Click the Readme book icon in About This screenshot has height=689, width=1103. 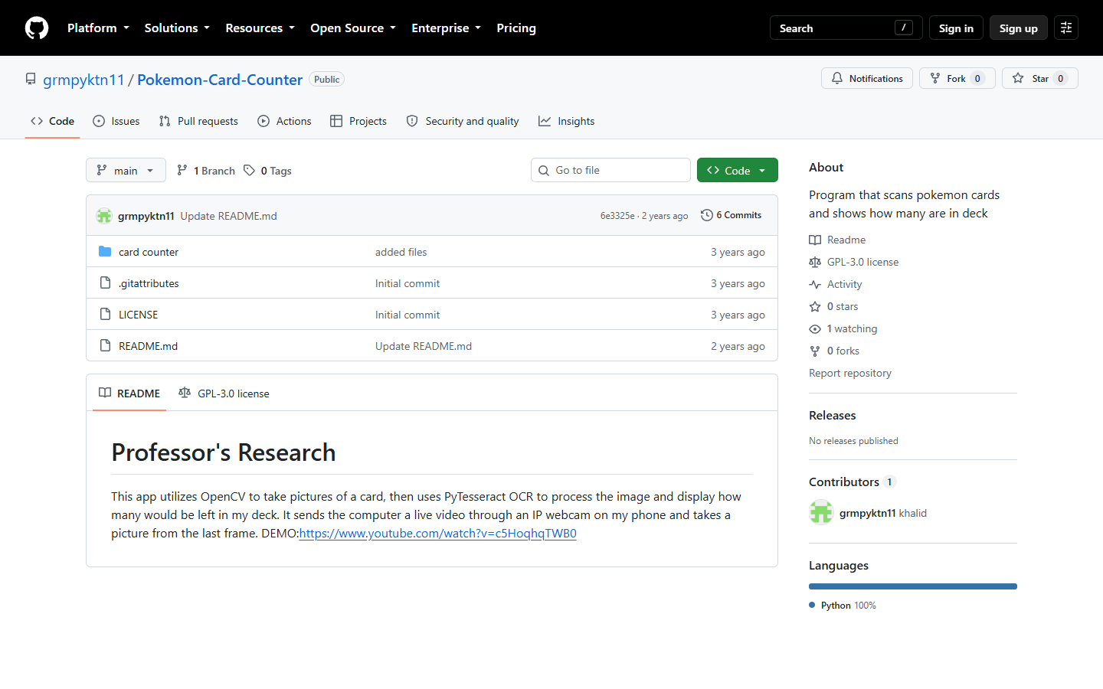[x=815, y=240]
